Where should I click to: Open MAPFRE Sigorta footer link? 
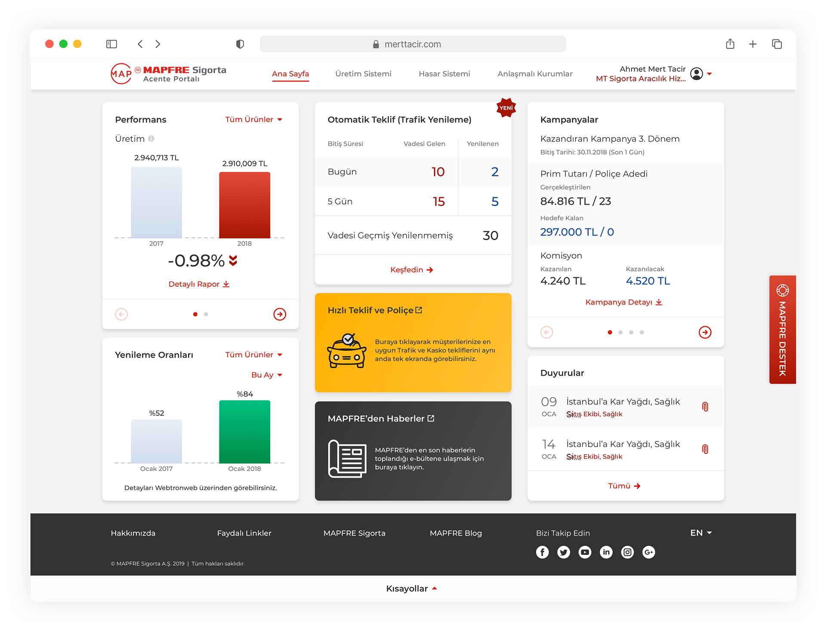pyautogui.click(x=354, y=533)
